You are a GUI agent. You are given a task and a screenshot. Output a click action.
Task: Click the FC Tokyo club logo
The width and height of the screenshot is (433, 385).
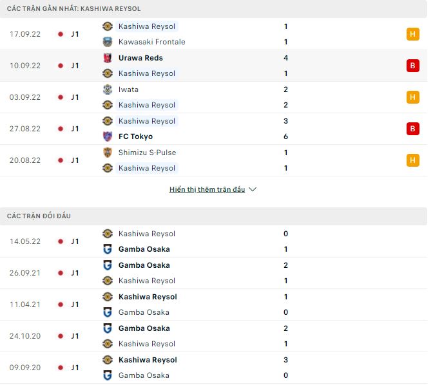pyautogui.click(x=108, y=136)
